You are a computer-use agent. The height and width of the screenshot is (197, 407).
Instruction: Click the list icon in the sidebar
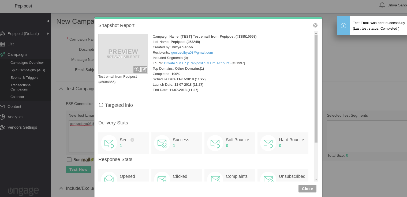tap(2, 44)
